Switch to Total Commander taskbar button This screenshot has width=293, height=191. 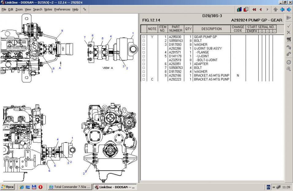(x=70, y=187)
